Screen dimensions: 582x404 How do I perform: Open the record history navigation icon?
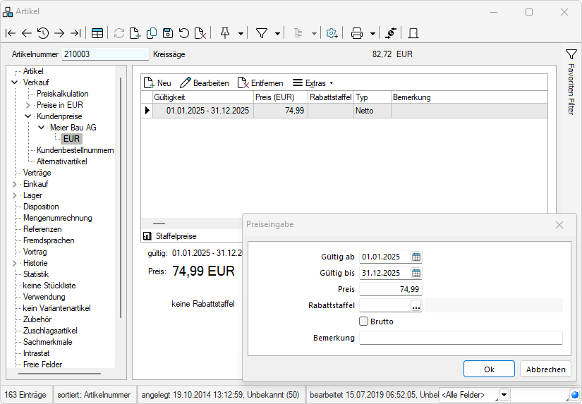43,33
